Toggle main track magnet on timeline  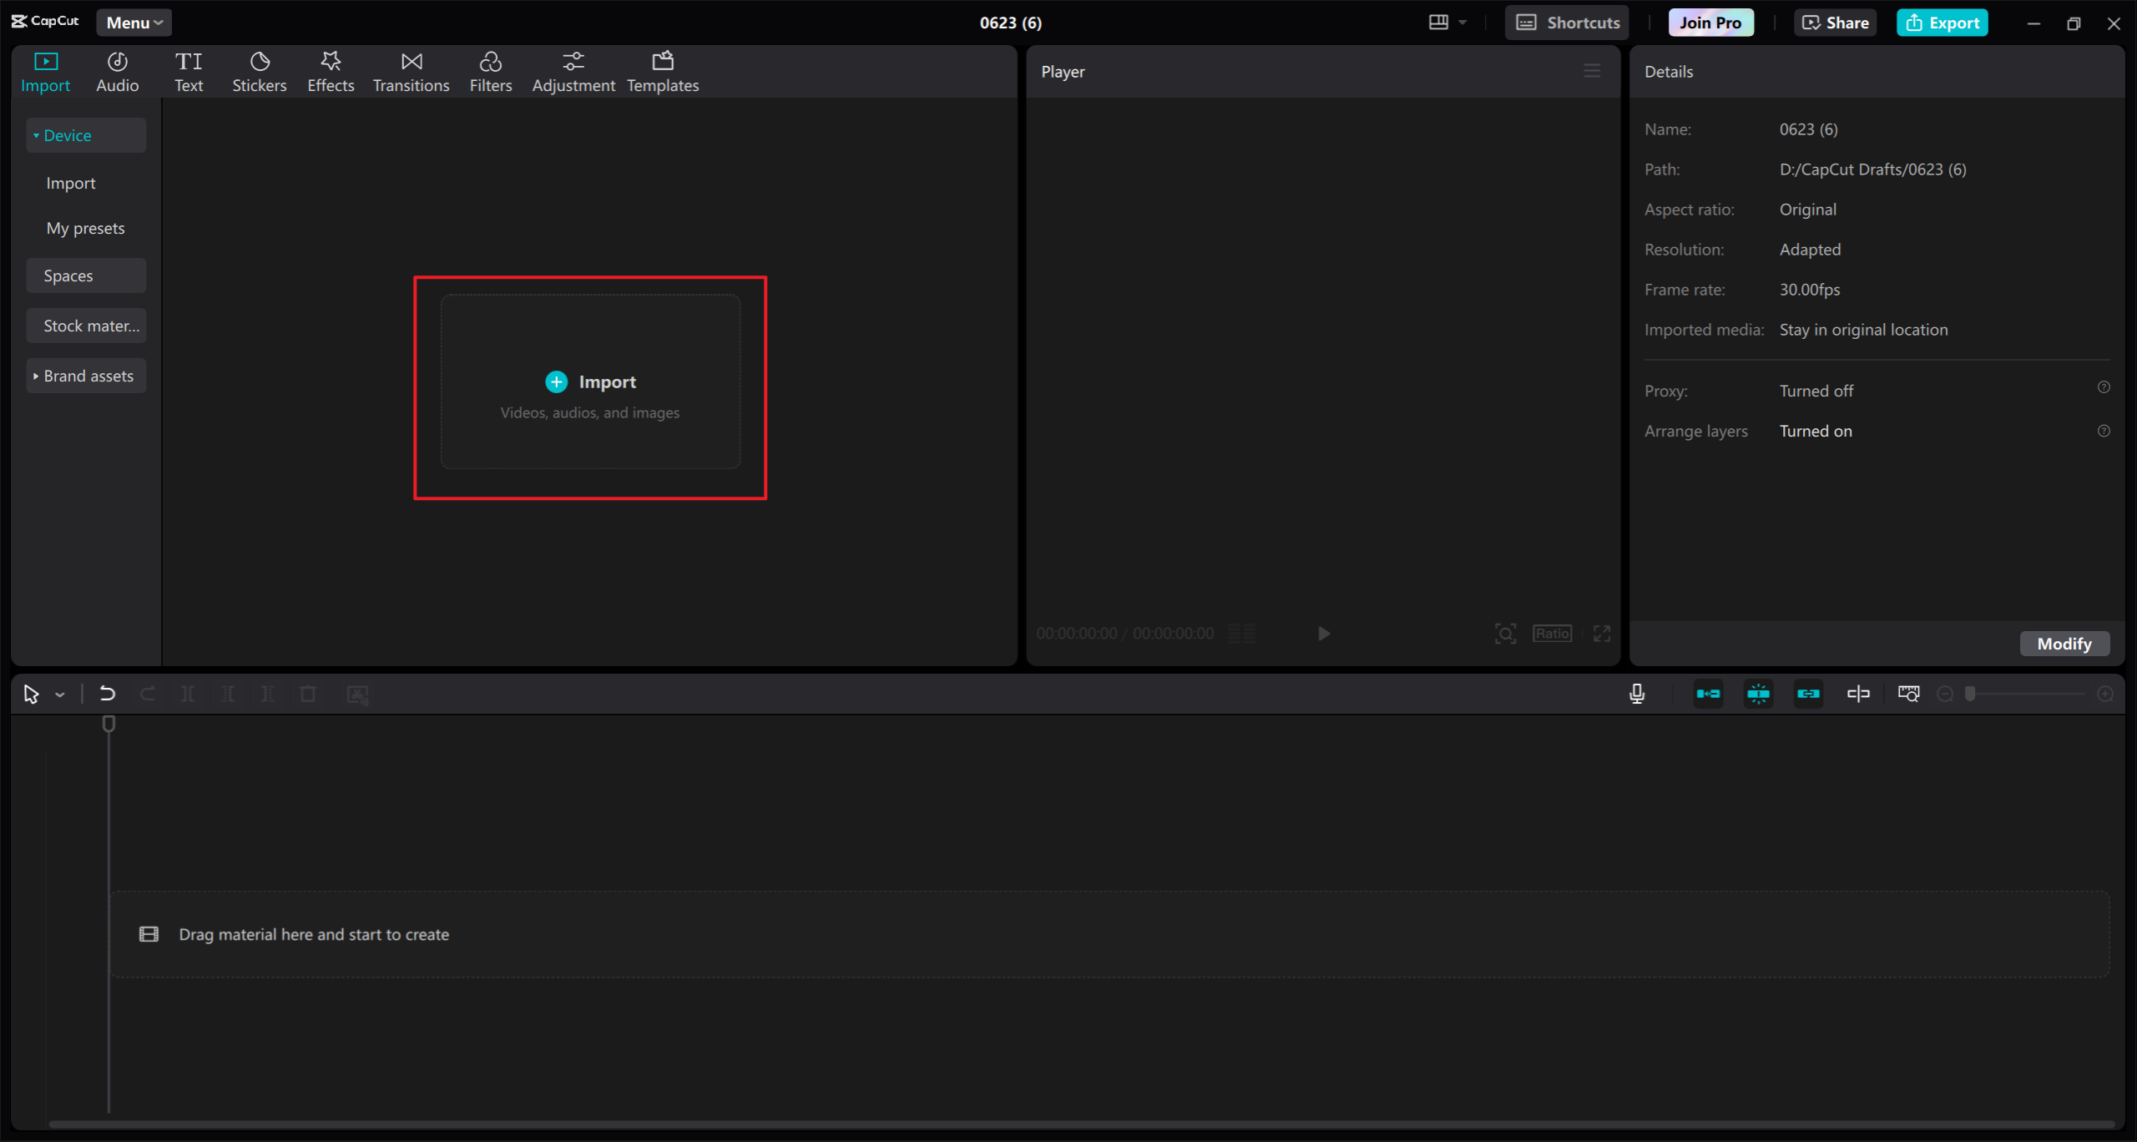coord(1708,694)
